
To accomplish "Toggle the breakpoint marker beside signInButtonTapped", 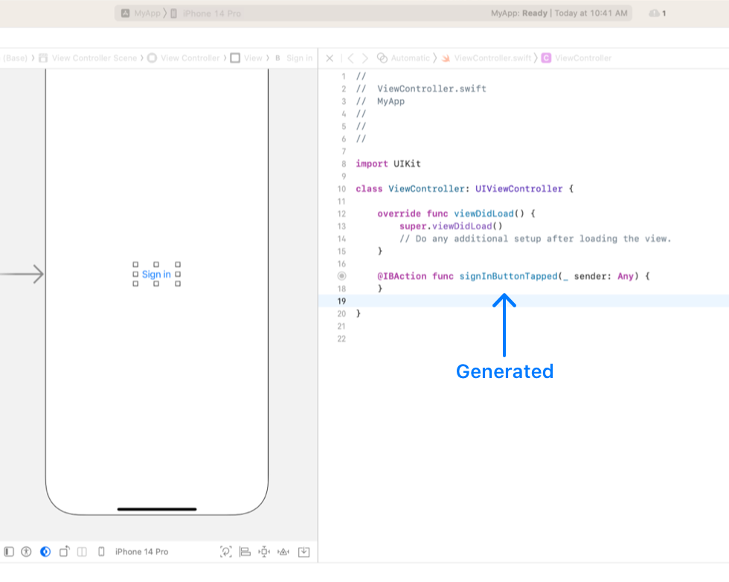I will click(341, 276).
